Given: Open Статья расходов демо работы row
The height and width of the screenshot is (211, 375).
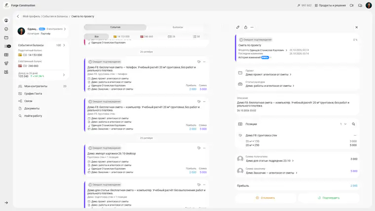Looking at the screenshot, I should coord(297,84).
